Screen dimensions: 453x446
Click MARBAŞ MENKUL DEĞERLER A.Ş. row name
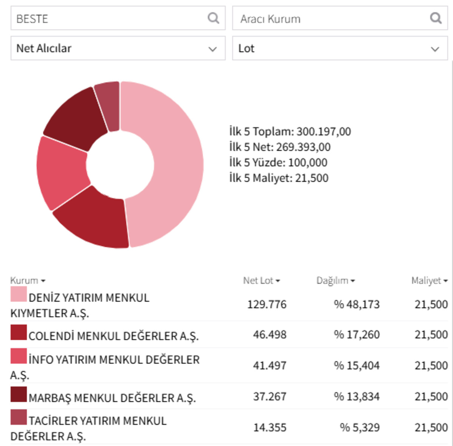[112, 398]
